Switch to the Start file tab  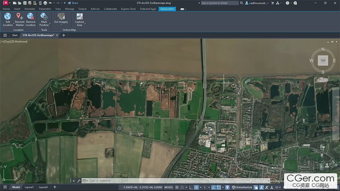(x=15, y=35)
